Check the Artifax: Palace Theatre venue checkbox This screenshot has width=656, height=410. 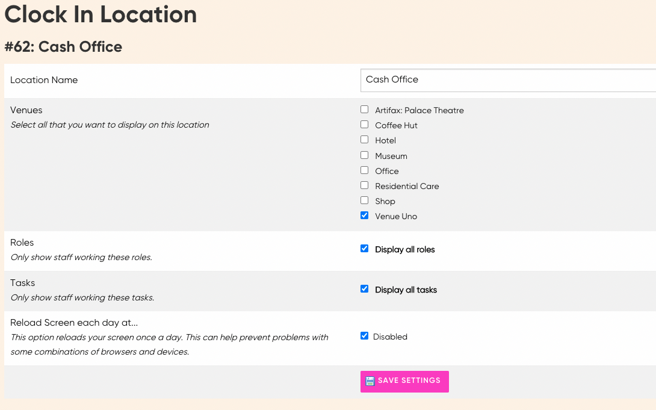click(364, 110)
